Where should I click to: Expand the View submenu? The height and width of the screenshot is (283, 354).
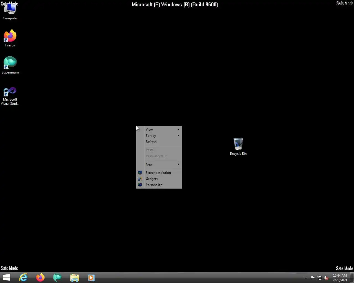click(159, 130)
